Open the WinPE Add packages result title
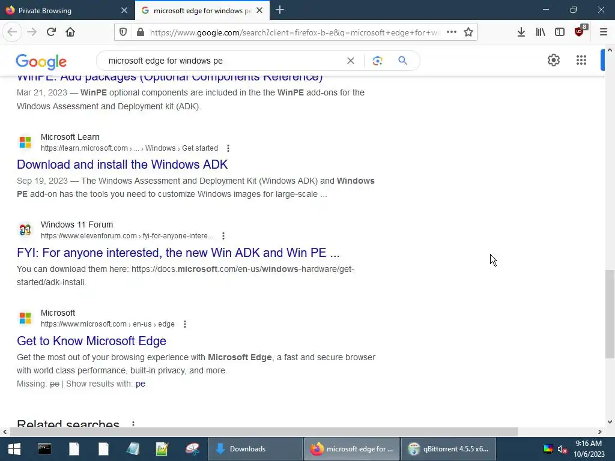Screen dimensions: 615x461 [170, 78]
